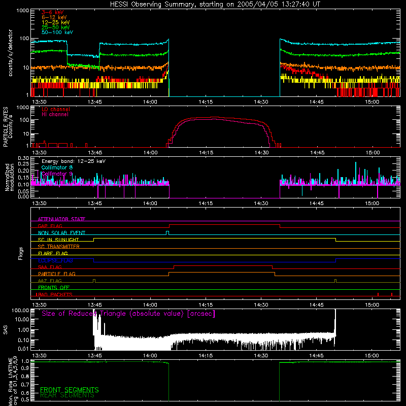Click the 14:15 tick under the count-rate plot
The image size is (406, 406).
point(206,102)
